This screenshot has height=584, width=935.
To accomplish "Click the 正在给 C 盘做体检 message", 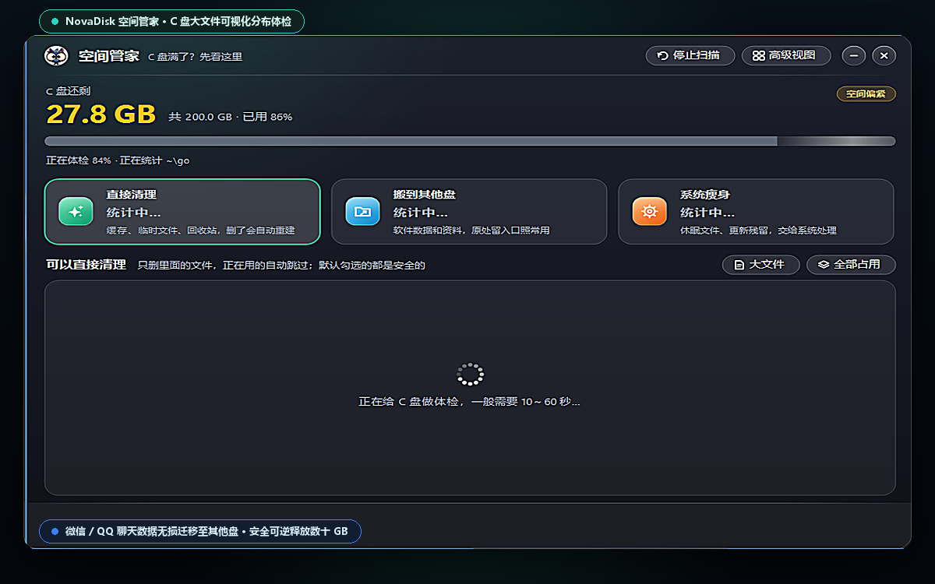I will click(469, 402).
